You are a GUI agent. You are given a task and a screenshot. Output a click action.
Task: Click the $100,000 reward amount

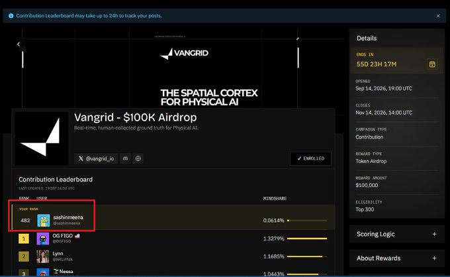pos(367,186)
